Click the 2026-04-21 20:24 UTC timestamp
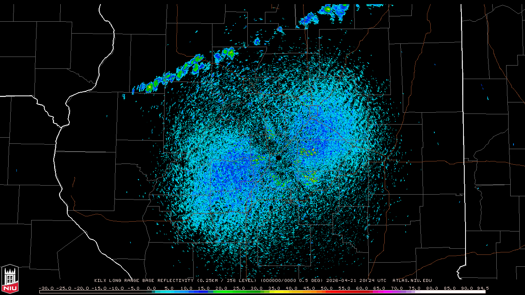 [x=356, y=281]
